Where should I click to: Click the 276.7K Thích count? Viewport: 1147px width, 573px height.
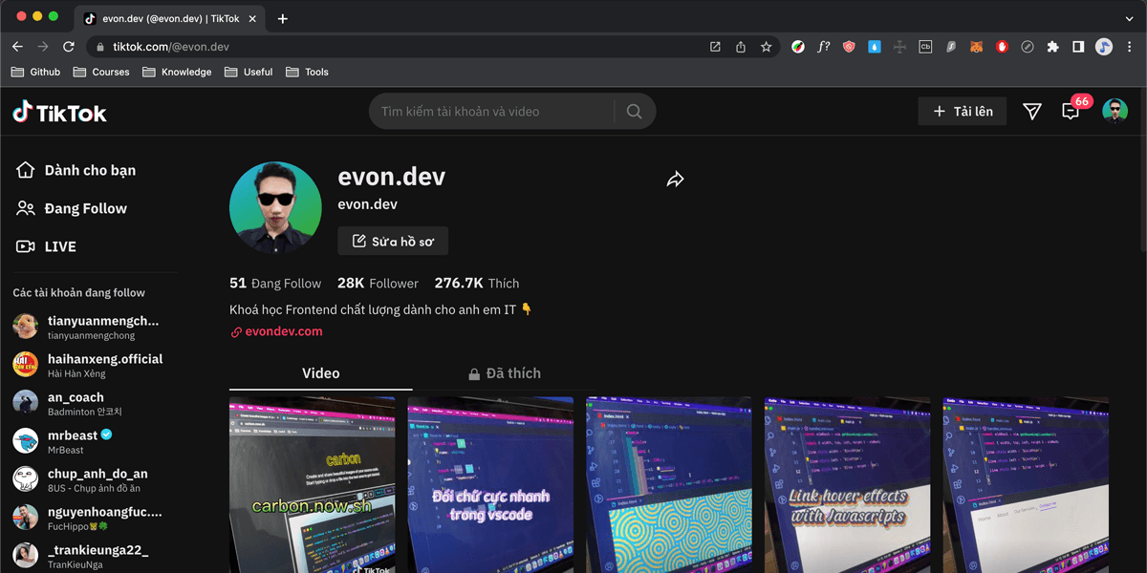pyautogui.click(x=477, y=283)
